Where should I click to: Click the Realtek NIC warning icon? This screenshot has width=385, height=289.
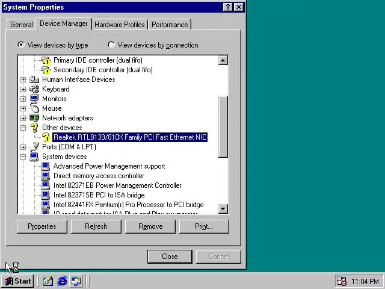click(46, 137)
